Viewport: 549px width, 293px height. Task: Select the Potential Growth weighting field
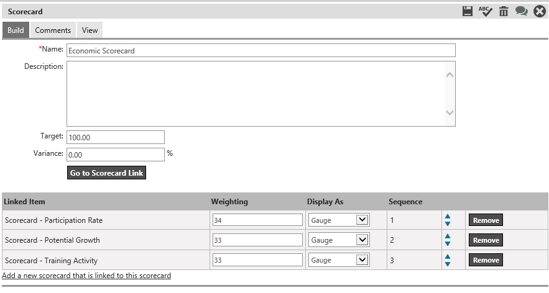[x=257, y=240]
